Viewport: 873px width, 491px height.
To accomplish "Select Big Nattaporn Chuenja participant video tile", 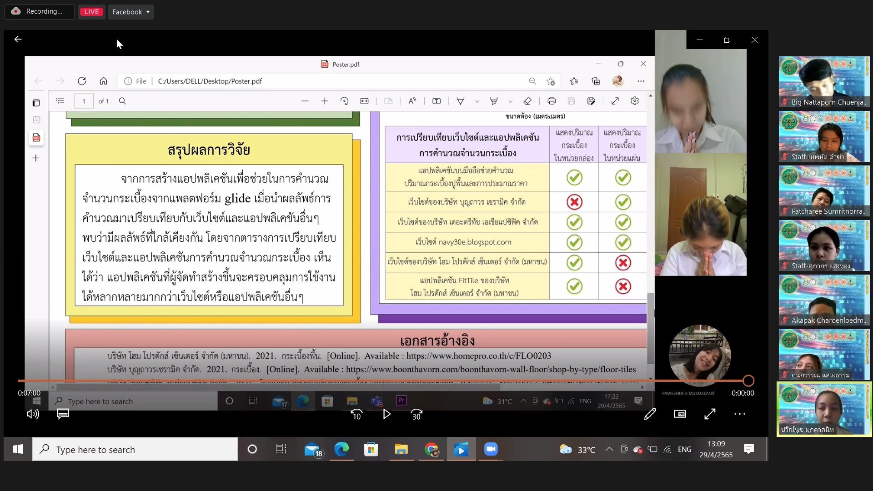I will (x=824, y=82).
